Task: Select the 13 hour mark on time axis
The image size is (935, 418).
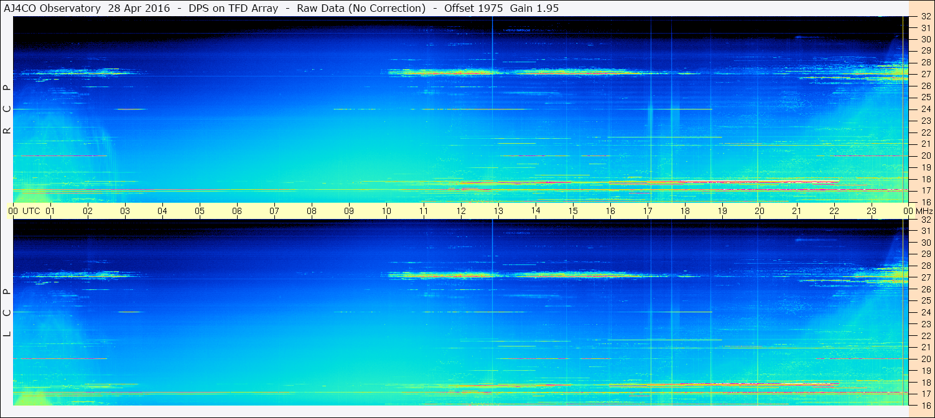Action: coord(498,211)
